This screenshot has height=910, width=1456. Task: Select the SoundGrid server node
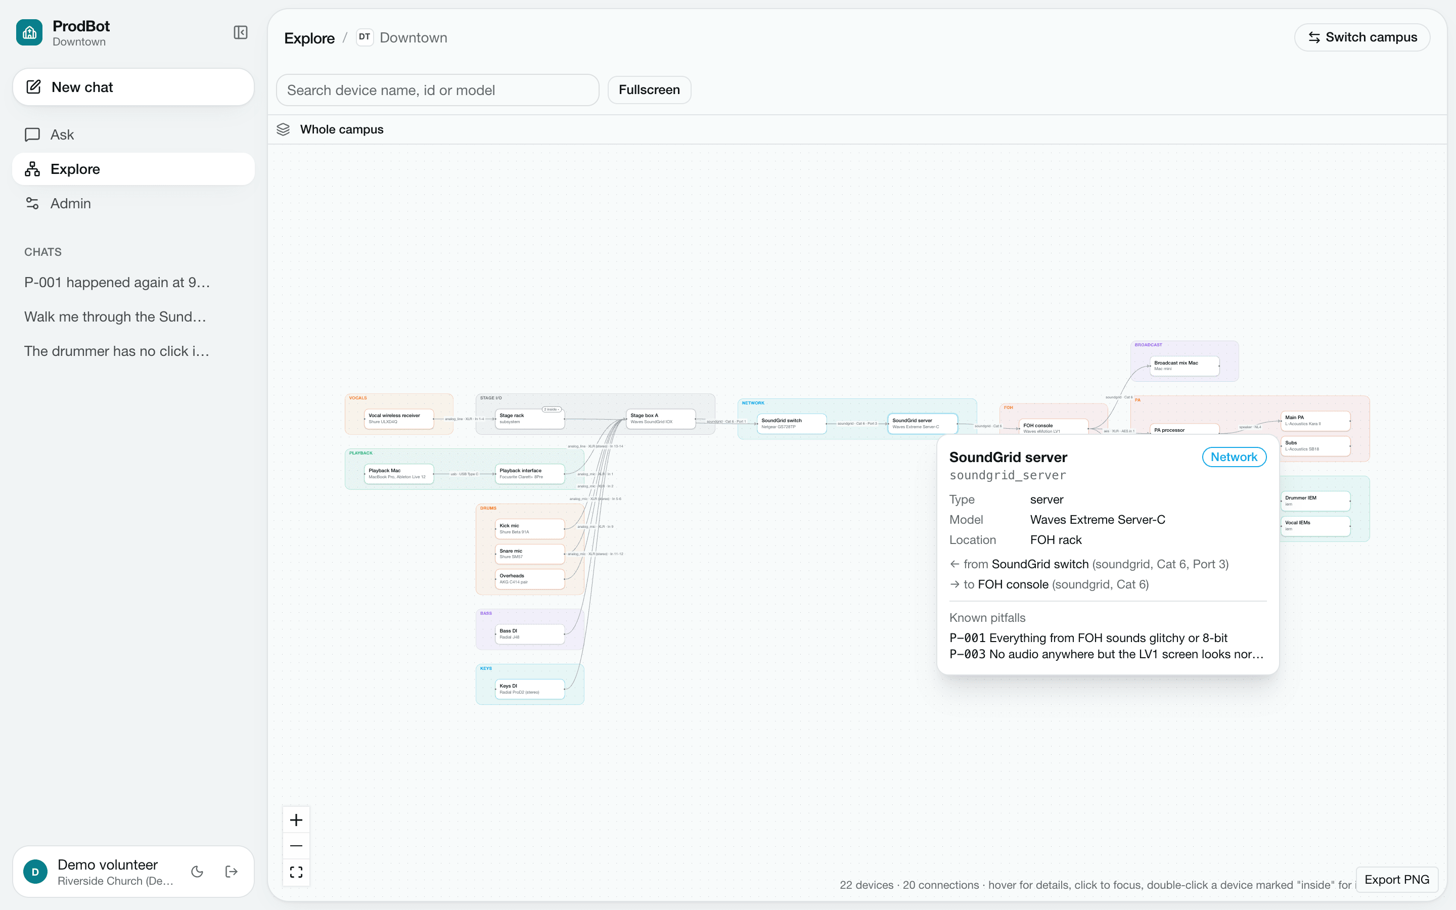[x=922, y=423]
